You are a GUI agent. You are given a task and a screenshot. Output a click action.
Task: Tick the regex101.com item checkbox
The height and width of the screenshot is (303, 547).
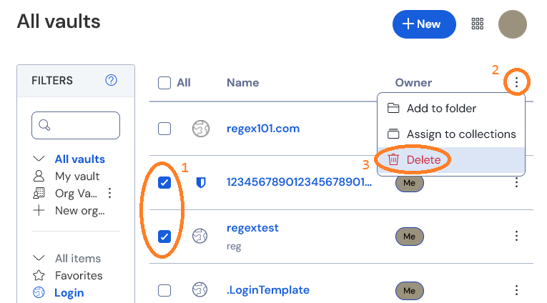click(164, 129)
